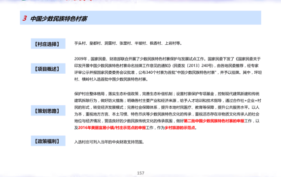
Task: Click the red text 第二批中国少数民族特色村寨的申报
Action: pyautogui.click(x=214, y=121)
